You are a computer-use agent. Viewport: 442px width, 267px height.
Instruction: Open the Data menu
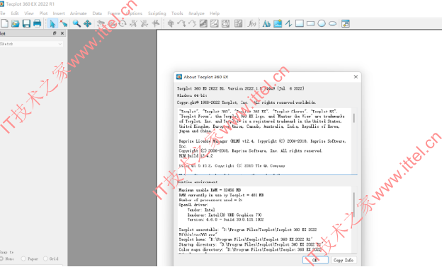click(x=97, y=13)
